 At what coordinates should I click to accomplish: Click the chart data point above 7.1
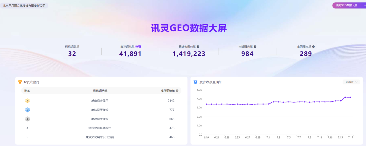point(268,104)
